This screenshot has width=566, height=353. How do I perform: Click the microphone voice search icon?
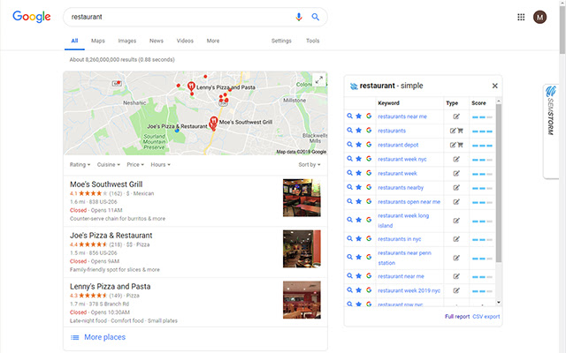(x=299, y=17)
